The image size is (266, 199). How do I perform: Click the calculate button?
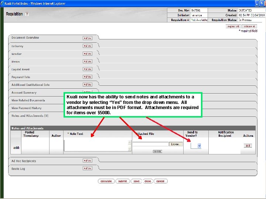click(x=106, y=181)
